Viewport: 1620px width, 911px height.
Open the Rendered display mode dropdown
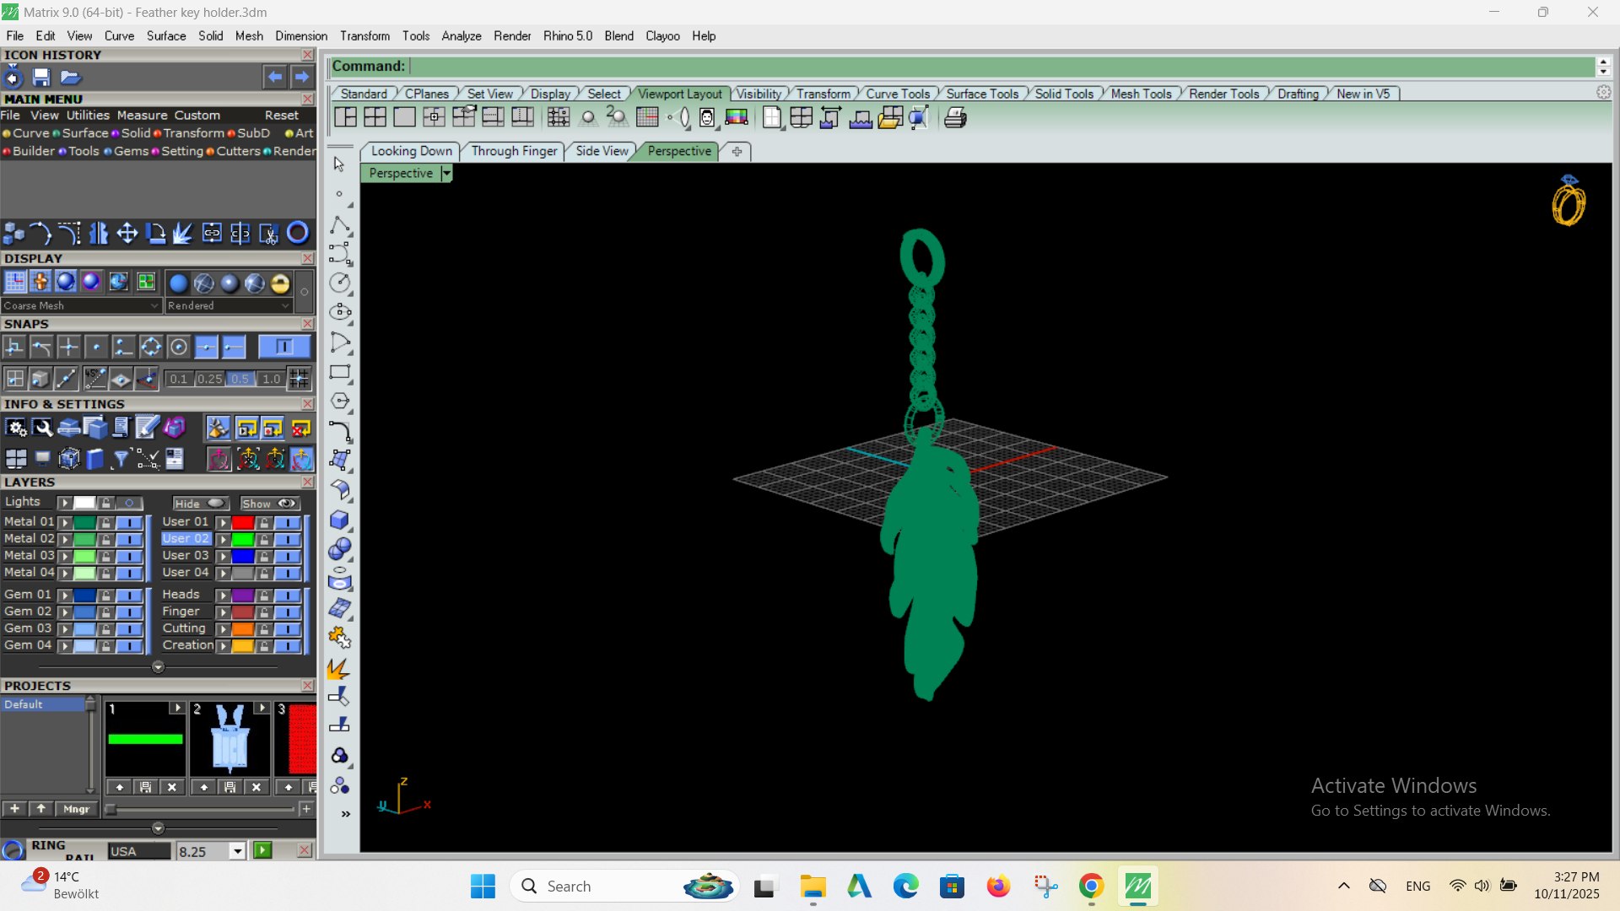click(229, 305)
